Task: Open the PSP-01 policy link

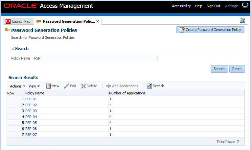Action: click(31, 99)
